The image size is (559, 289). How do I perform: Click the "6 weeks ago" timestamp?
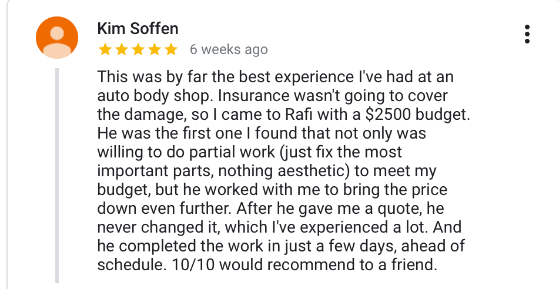pos(229,49)
